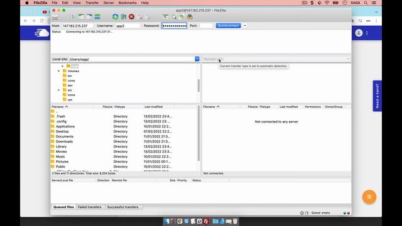
Task: Select the Applications folder row
Action: point(124,126)
